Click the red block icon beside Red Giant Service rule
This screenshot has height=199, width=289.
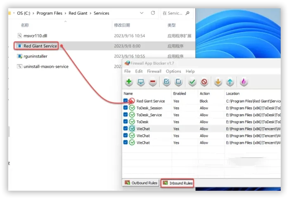tap(132, 101)
